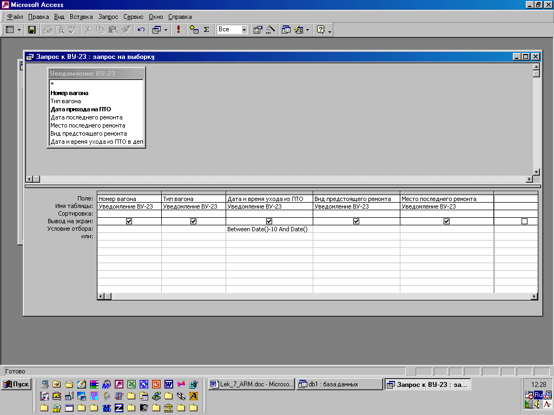The image size is (554, 415).
Task: Select 'Дата последнего ремонта' in field list
Action: point(96,117)
